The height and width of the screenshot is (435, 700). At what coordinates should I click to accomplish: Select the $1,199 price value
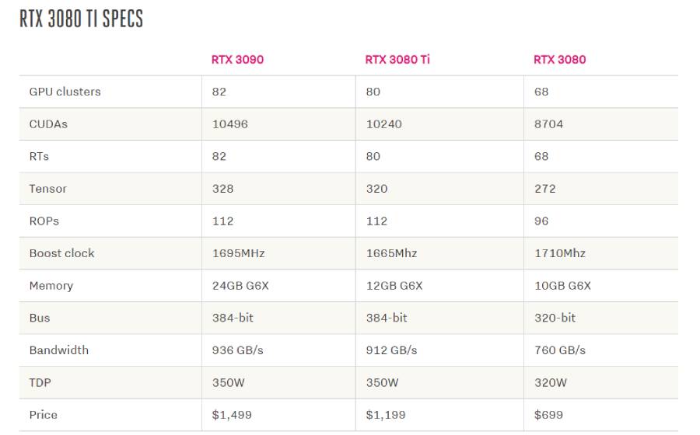pos(386,415)
